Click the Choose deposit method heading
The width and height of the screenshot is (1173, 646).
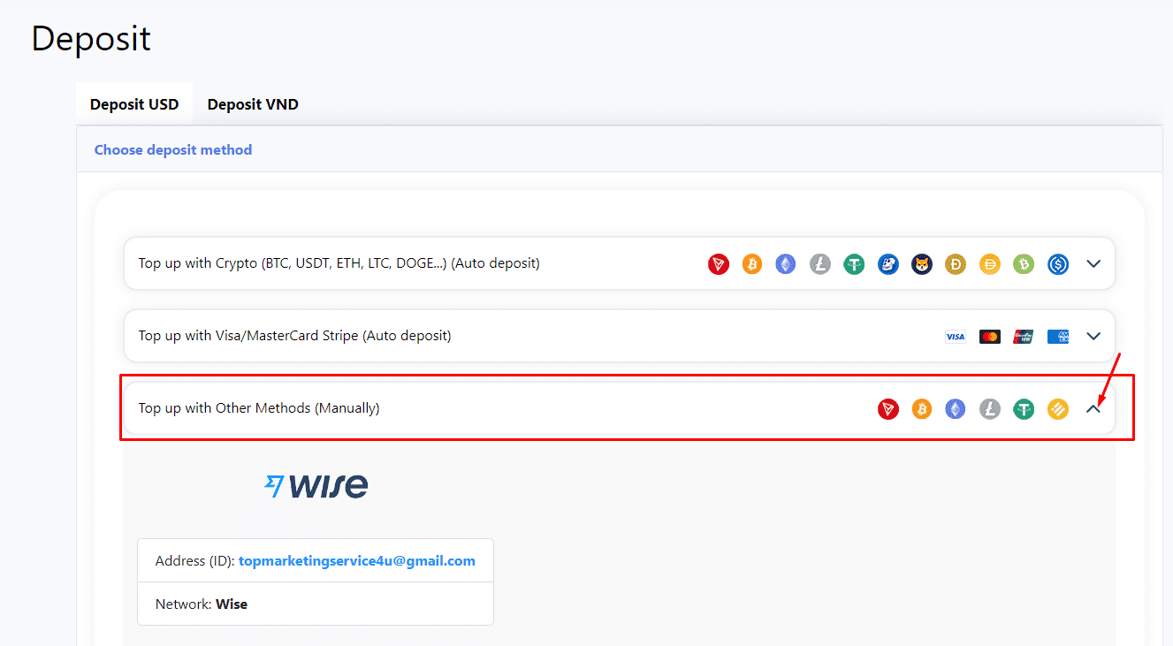point(173,150)
